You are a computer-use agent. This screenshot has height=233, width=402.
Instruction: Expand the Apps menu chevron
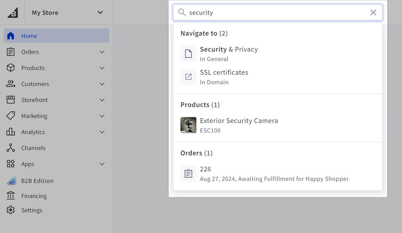tap(102, 164)
